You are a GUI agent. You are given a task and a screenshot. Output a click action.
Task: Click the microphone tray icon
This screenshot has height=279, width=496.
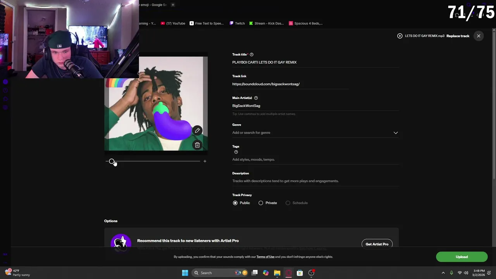[x=451, y=273]
